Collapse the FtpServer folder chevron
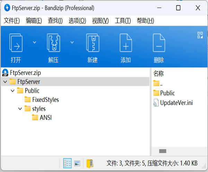The height and width of the screenshot is (172, 208). click(x=5, y=82)
